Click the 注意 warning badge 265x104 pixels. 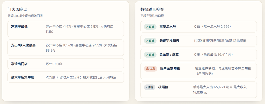[150, 69]
